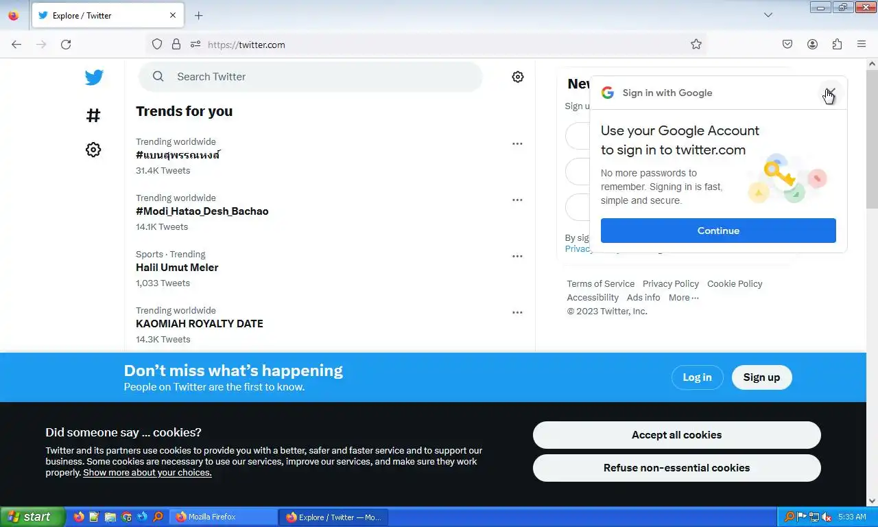Open Show more about your choices link
This screenshot has height=527, width=878.
(147, 473)
